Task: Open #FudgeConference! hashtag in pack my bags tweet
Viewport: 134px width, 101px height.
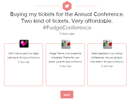Action: coord(30,58)
